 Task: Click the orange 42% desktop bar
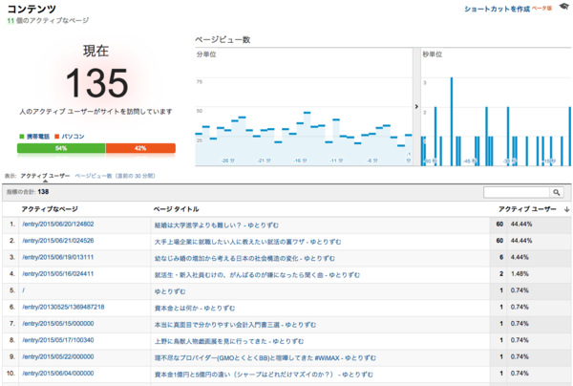tap(140, 148)
